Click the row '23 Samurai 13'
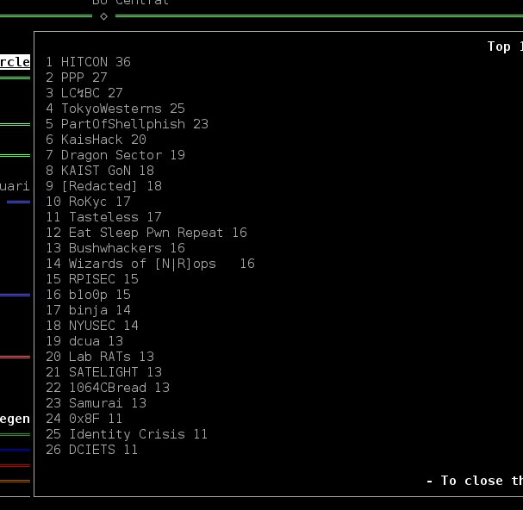 tap(96, 403)
